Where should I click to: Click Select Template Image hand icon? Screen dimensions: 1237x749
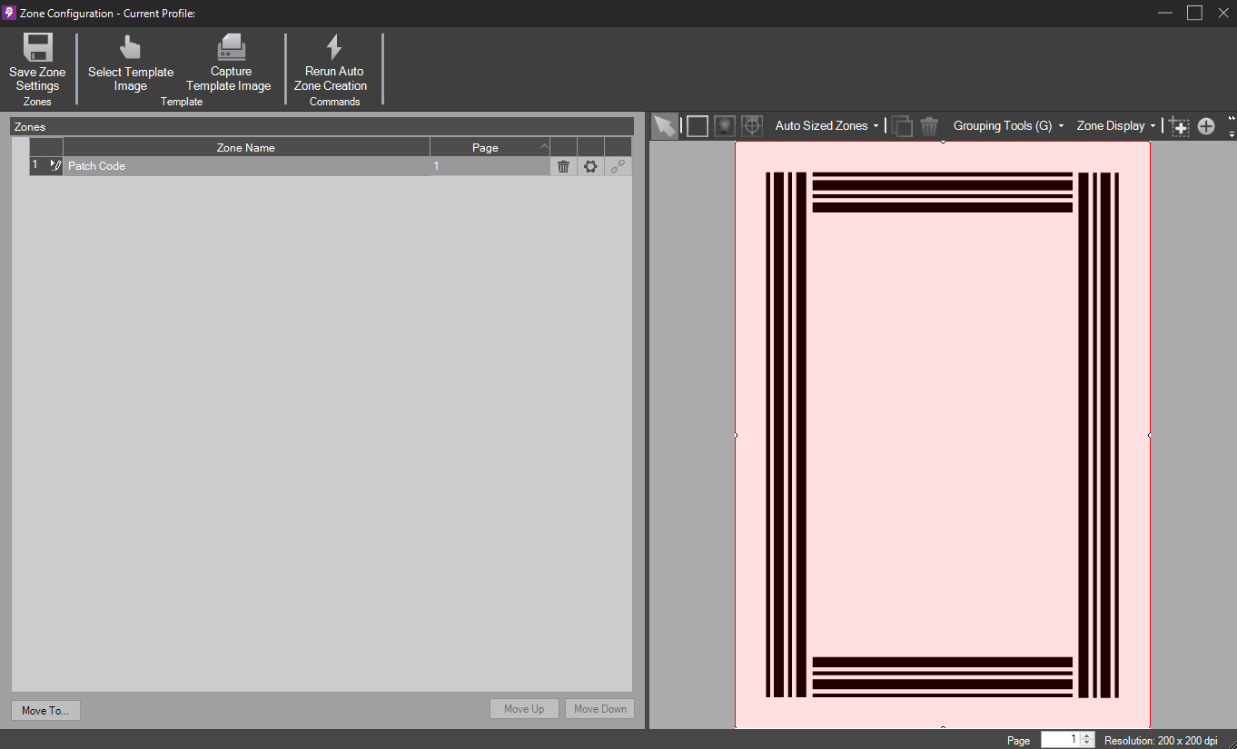[x=131, y=48]
